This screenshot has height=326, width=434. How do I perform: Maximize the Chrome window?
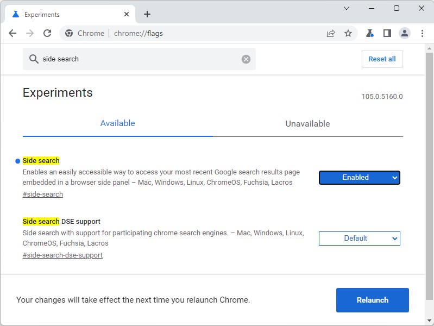397,8
